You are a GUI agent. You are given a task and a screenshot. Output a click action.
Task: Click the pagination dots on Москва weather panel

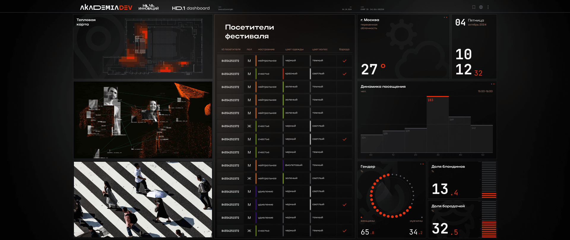[x=445, y=17]
